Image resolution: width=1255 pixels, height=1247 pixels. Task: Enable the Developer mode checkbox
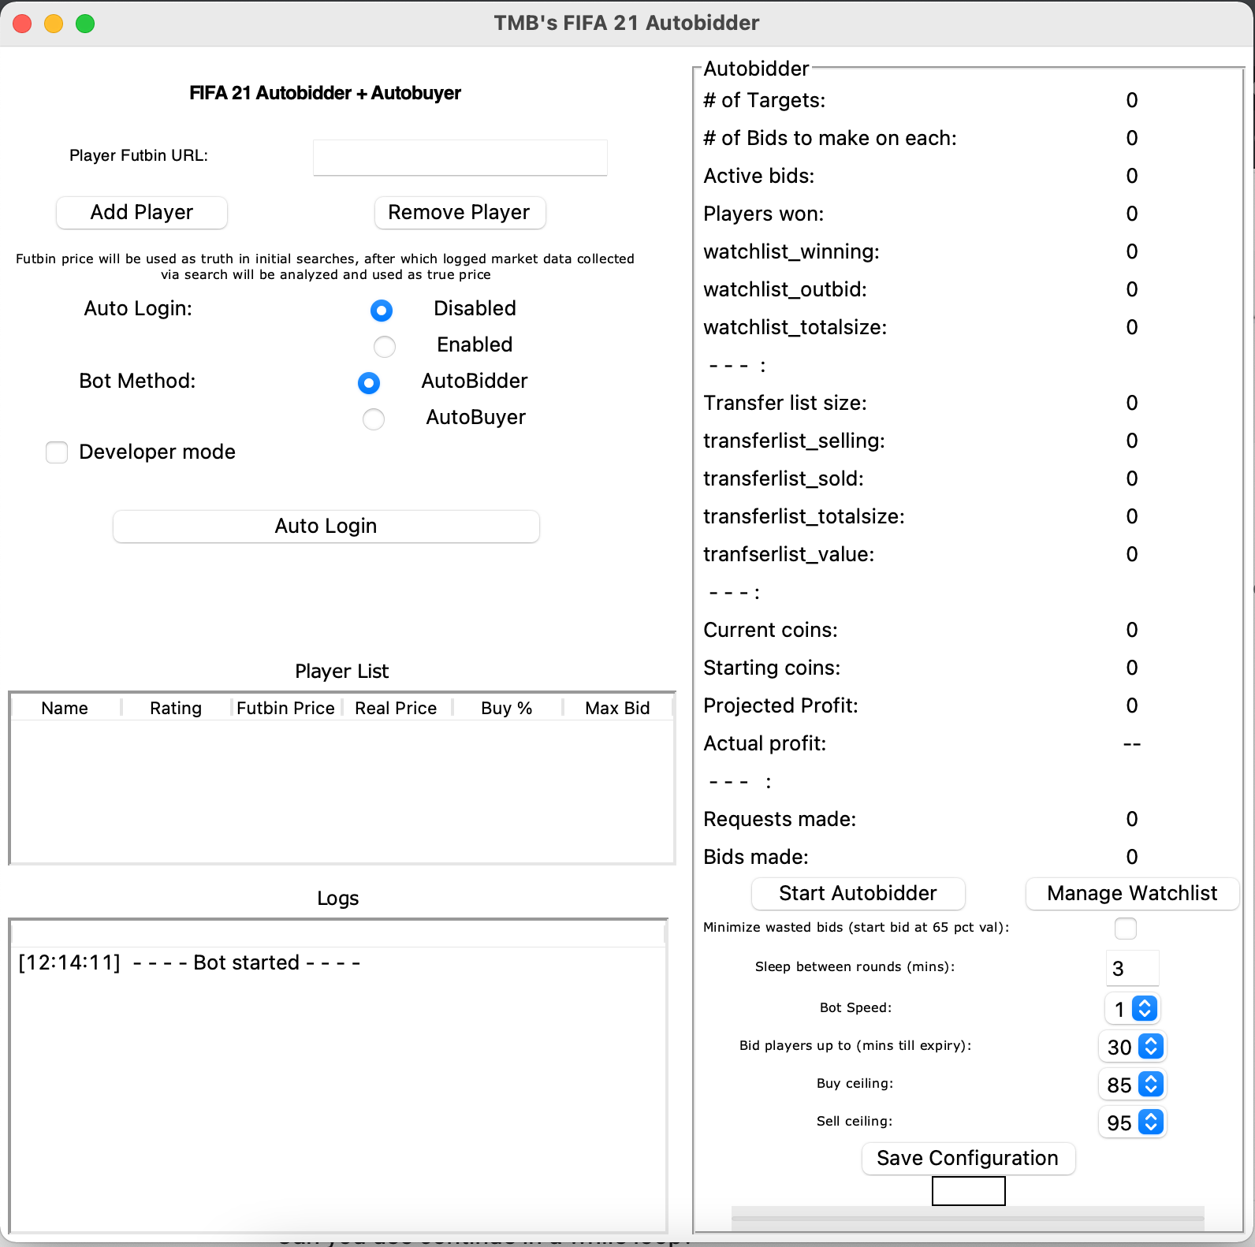point(57,452)
